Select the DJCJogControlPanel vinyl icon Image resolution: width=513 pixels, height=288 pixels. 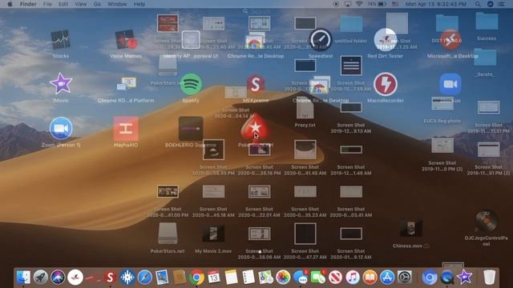487,221
